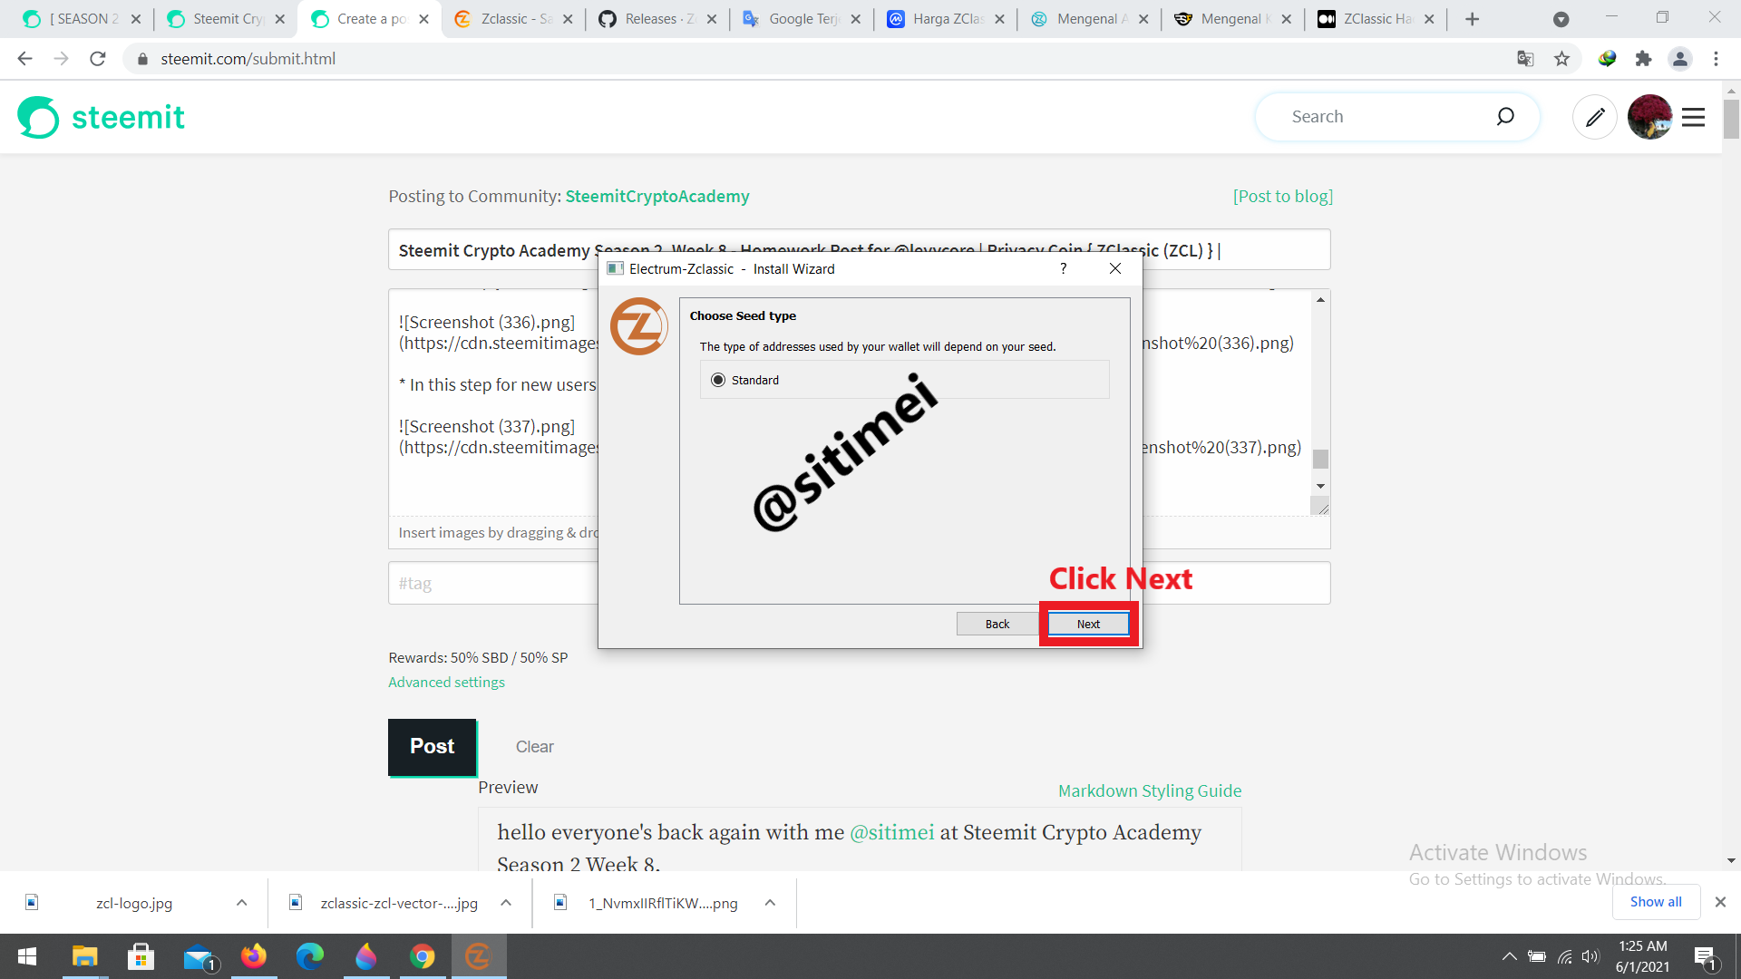Expand options for zclassic-zcl-vector jpg download
The image size is (1741, 979).
pyautogui.click(x=506, y=903)
